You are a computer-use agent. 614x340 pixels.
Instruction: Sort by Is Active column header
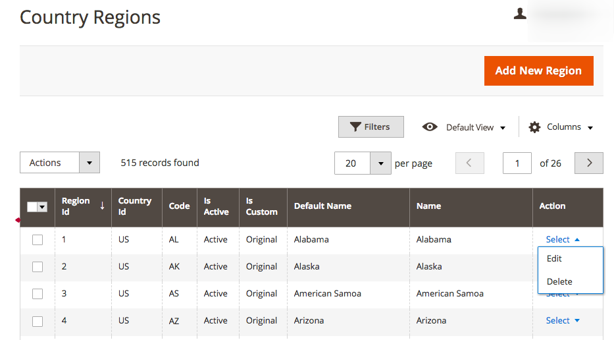(218, 206)
